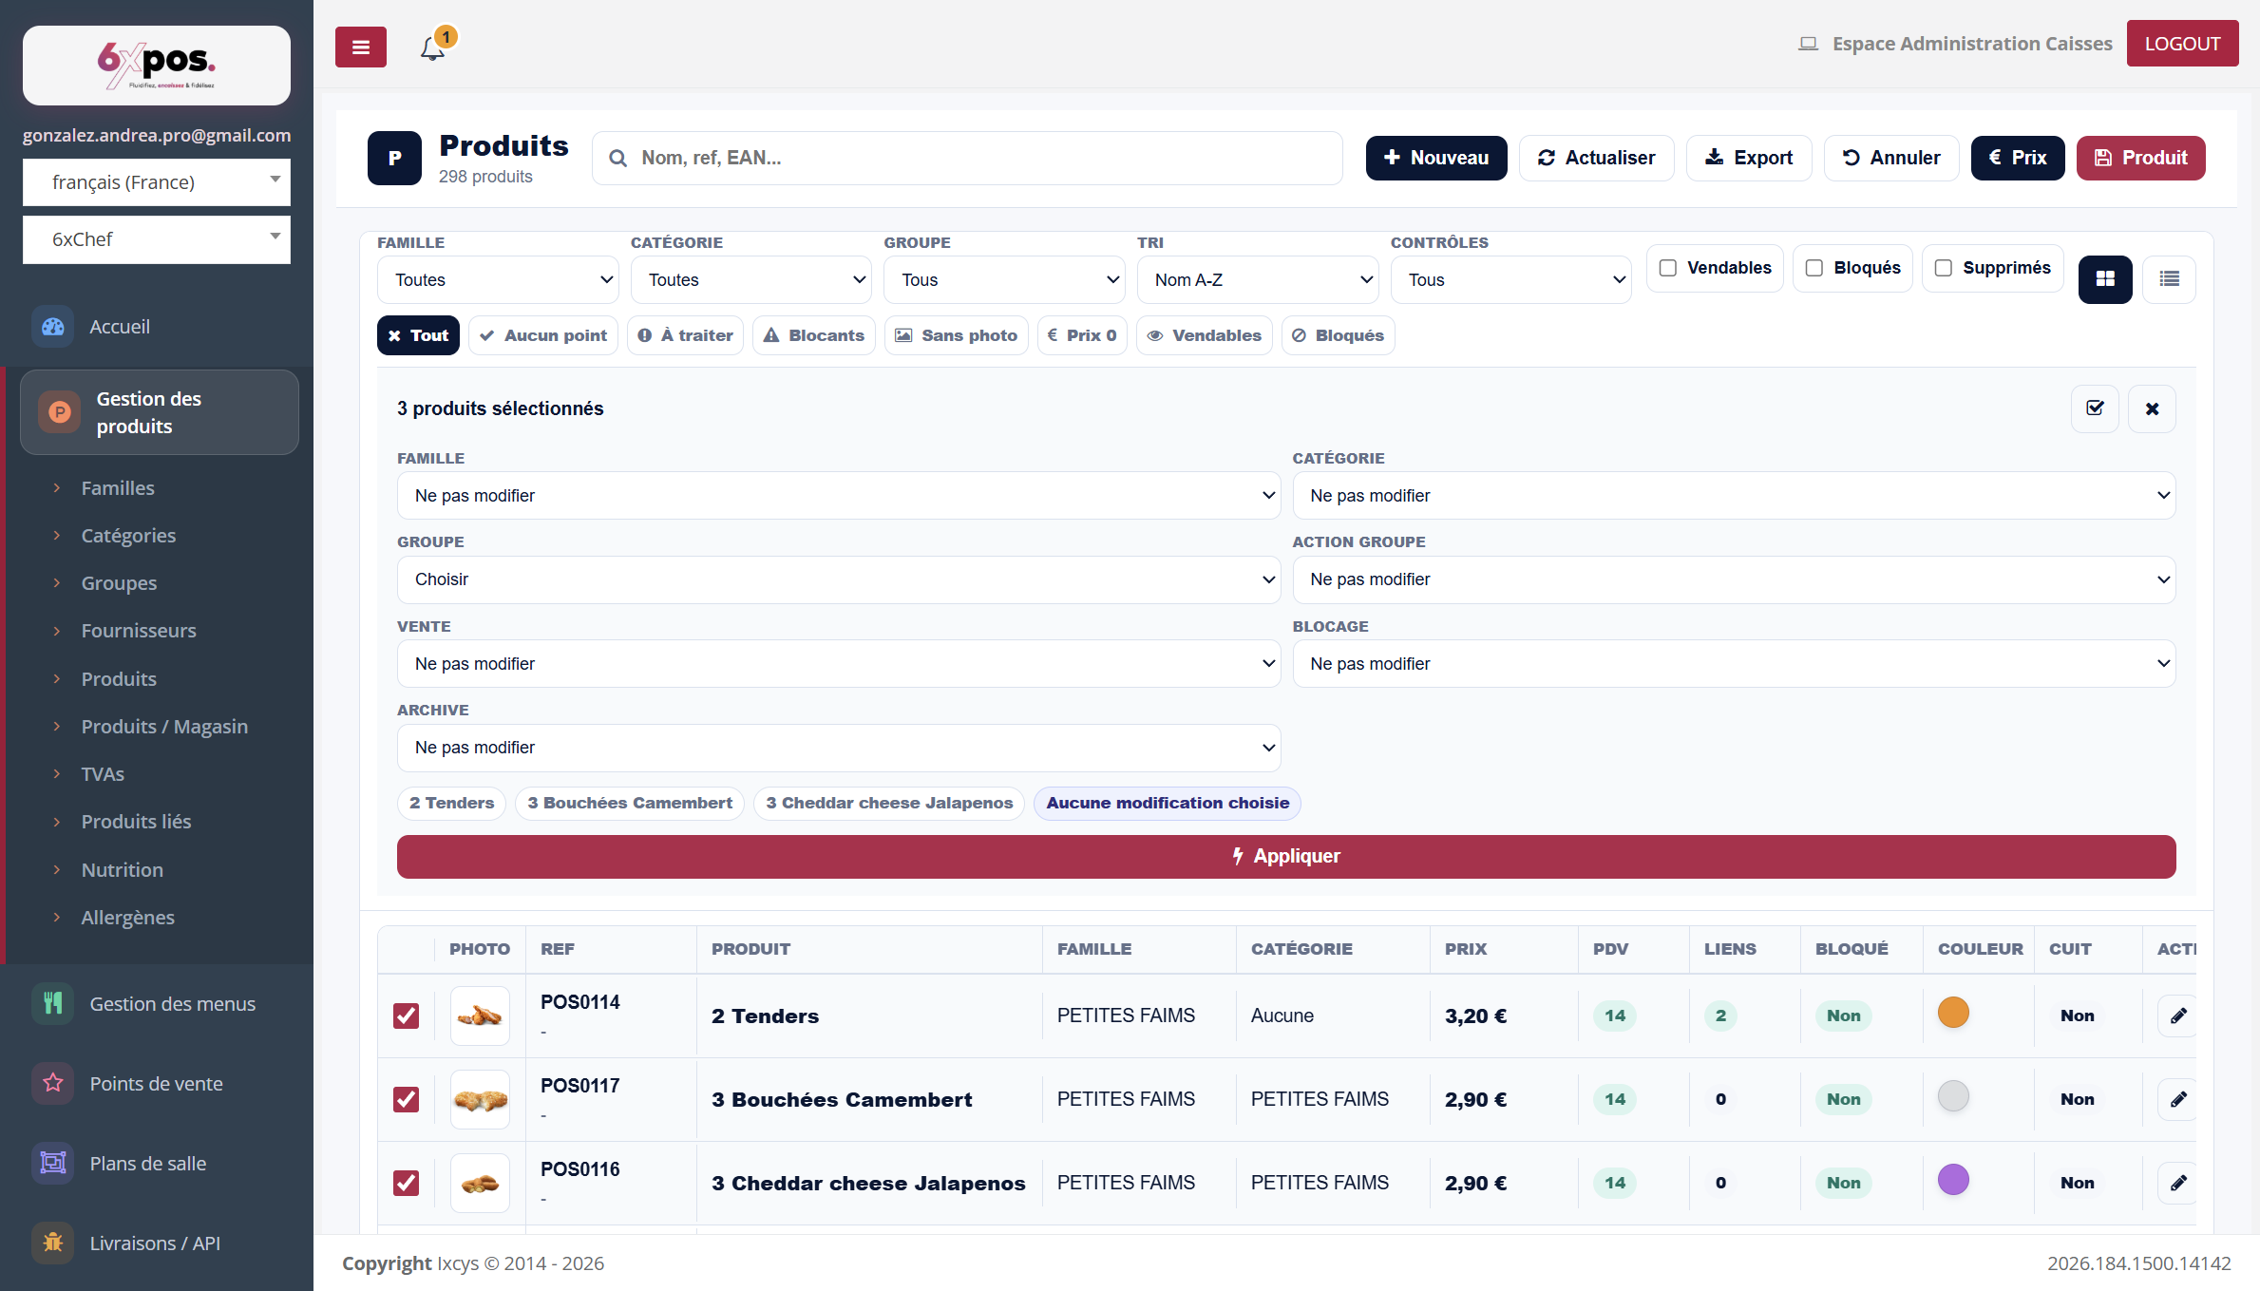2260x1291 pixels.
Task: Click the search magnifier icon
Action: [617, 158]
